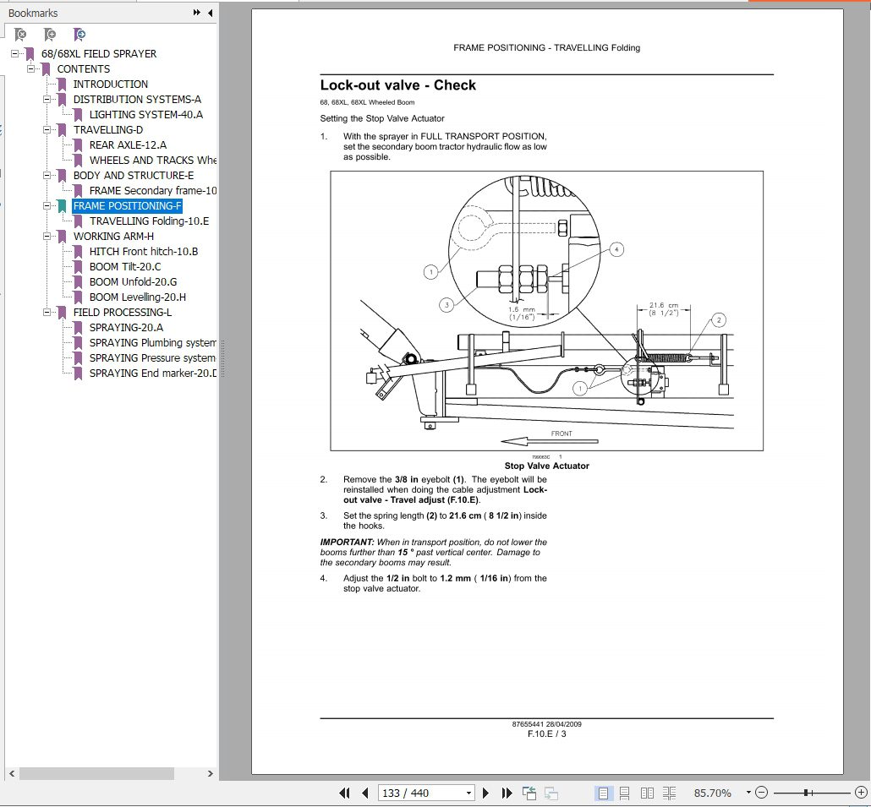Collapse the BODY AND STRUCTURE-E node
This screenshot has width=871, height=807.
coord(47,176)
